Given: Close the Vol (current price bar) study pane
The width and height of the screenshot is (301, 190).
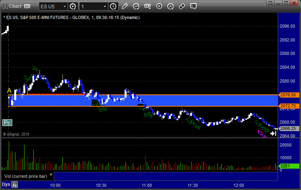Looking at the screenshot, I should (51, 174).
